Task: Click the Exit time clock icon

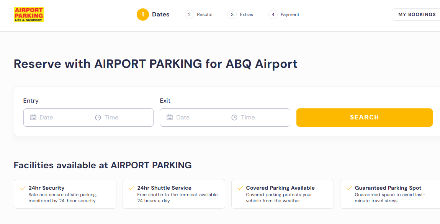Action: (x=234, y=118)
